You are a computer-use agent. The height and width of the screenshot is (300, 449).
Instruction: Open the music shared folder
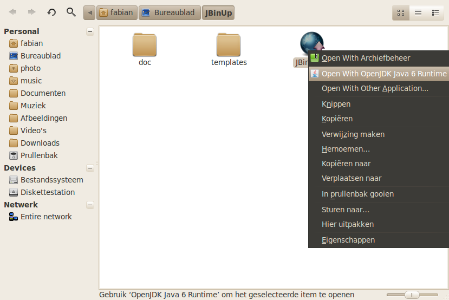point(25,81)
